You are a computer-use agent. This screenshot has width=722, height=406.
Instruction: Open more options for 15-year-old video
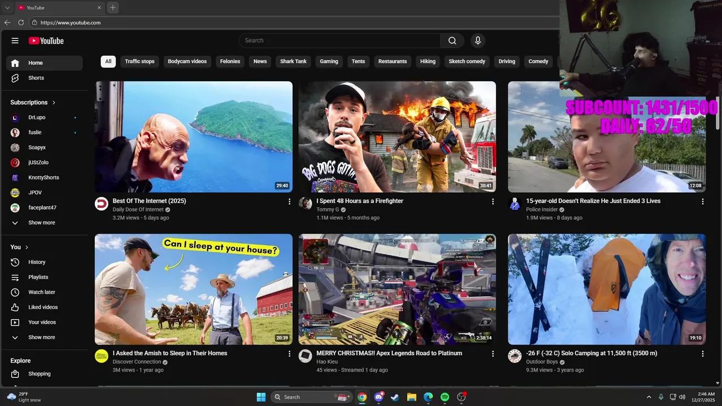click(702, 201)
